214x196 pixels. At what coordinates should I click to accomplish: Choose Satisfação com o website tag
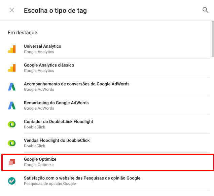82,178
